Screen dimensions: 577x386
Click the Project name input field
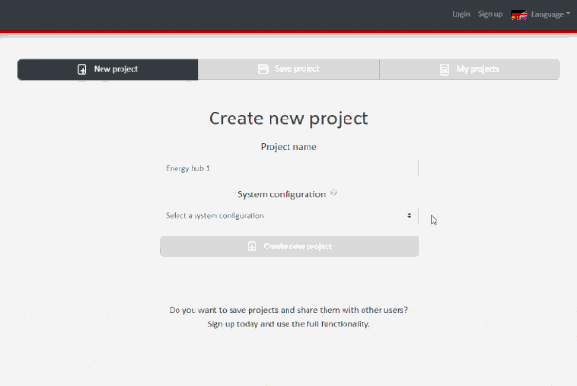tap(289, 168)
